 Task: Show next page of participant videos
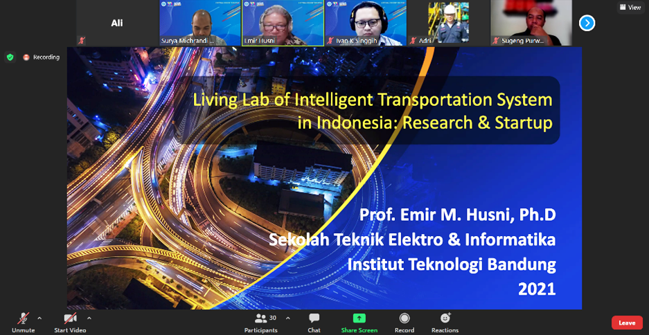(587, 23)
